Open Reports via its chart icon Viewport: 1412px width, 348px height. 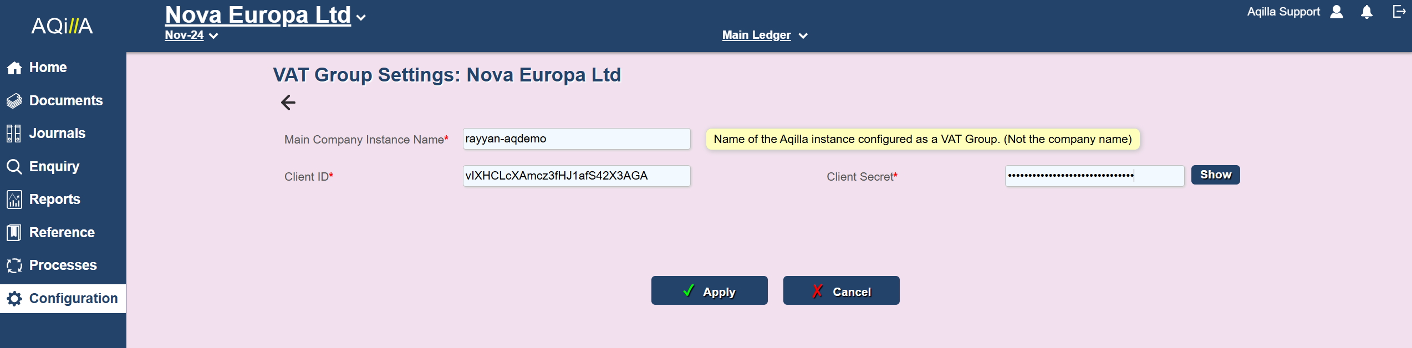pyautogui.click(x=14, y=199)
